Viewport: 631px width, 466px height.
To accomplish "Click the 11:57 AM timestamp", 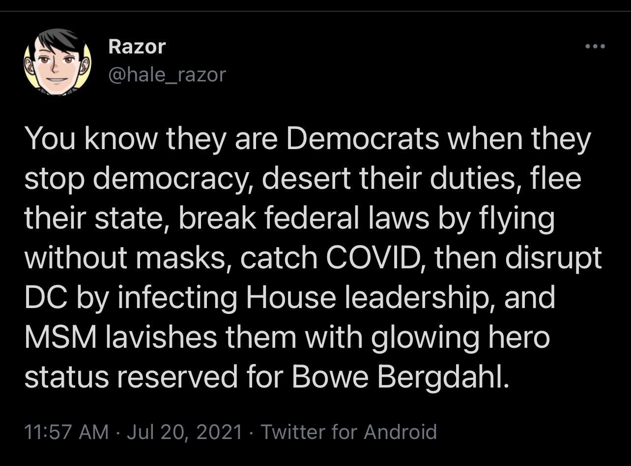I will pos(66,432).
